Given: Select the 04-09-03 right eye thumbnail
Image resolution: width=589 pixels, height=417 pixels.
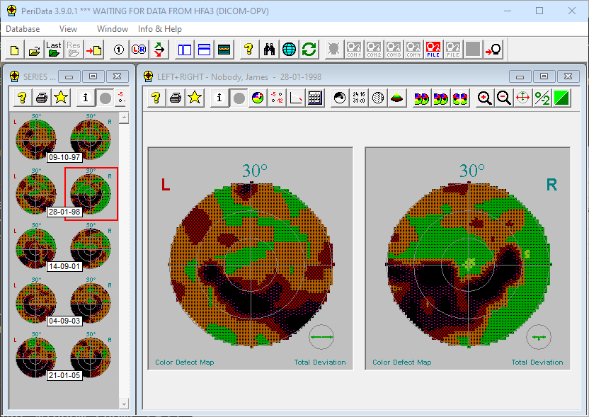Looking at the screenshot, I should coord(91,300).
